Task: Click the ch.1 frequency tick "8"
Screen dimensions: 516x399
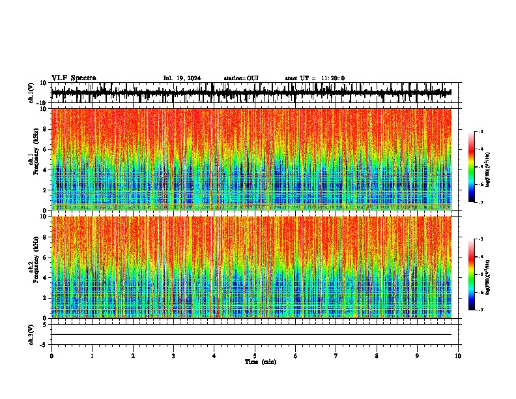Action: point(45,129)
